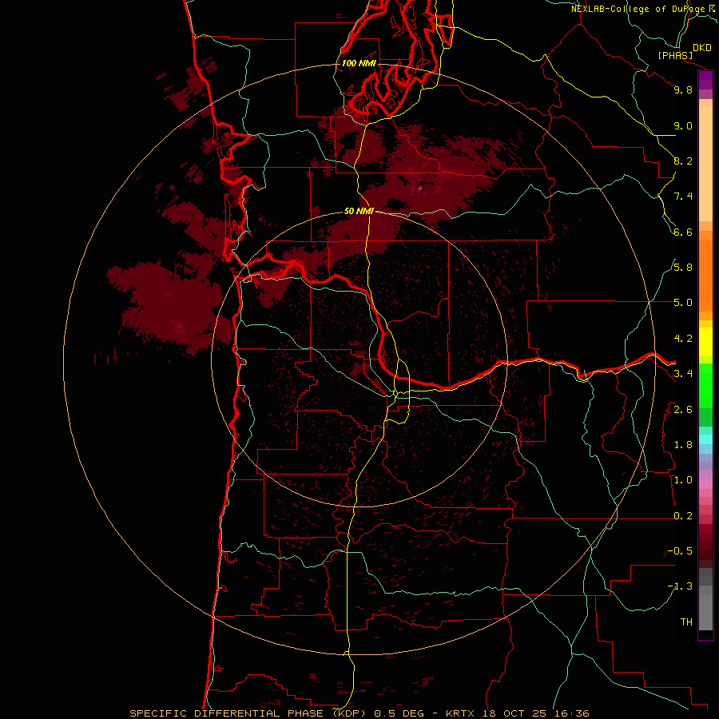Click the 3.4 scale value label
This screenshot has height=719, width=719.
[683, 374]
